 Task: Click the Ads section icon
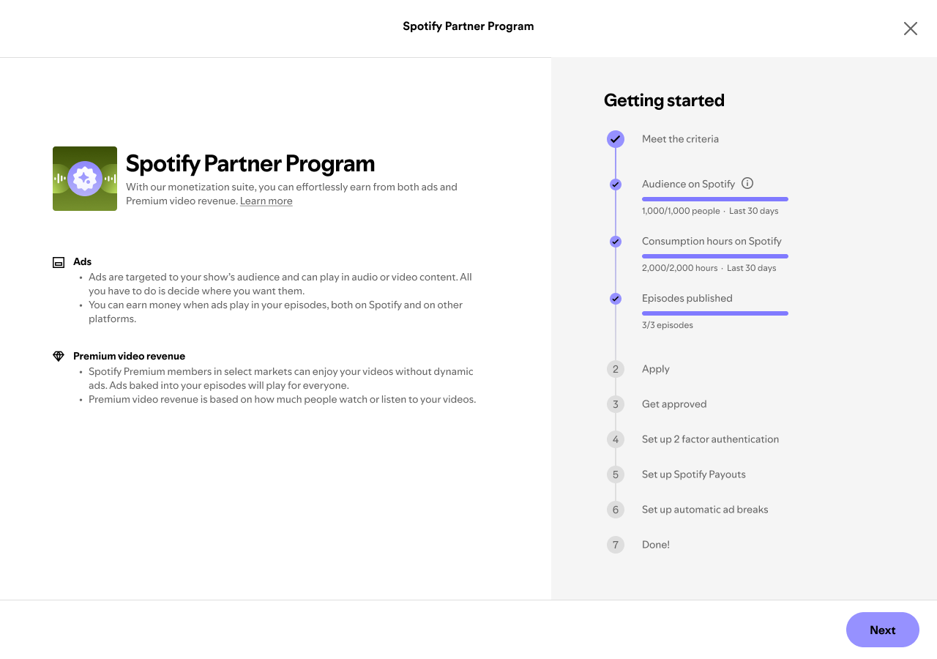59,262
